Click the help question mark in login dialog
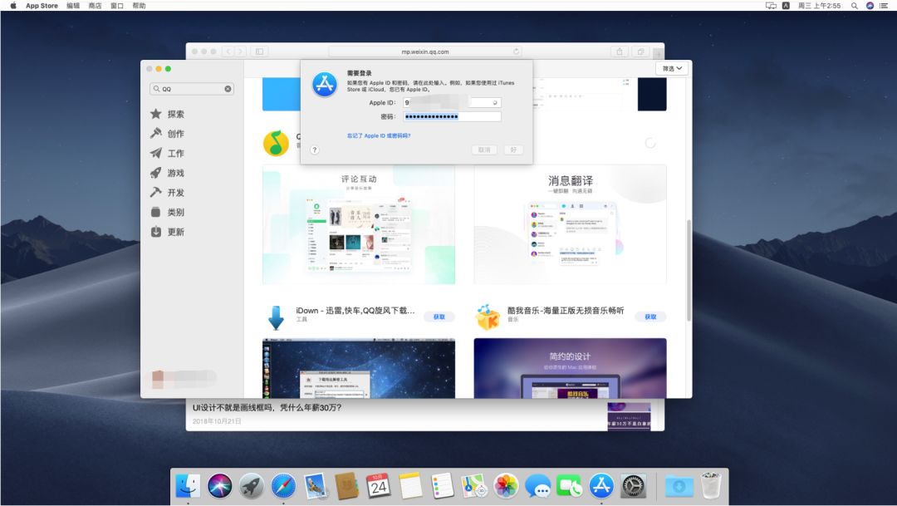Viewport: 897px width, 506px height. pyautogui.click(x=315, y=150)
